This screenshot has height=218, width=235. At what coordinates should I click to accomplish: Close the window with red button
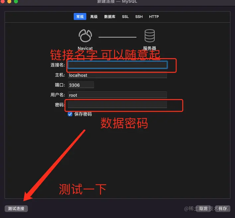coord(3,1)
